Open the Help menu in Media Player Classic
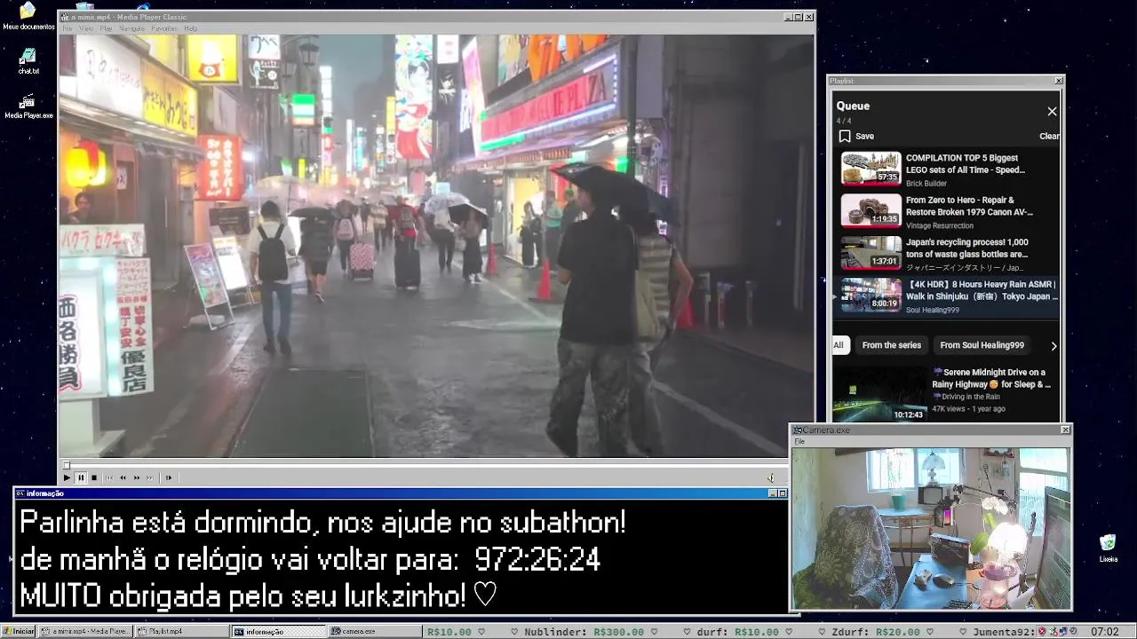This screenshot has height=639, width=1137. (x=190, y=28)
